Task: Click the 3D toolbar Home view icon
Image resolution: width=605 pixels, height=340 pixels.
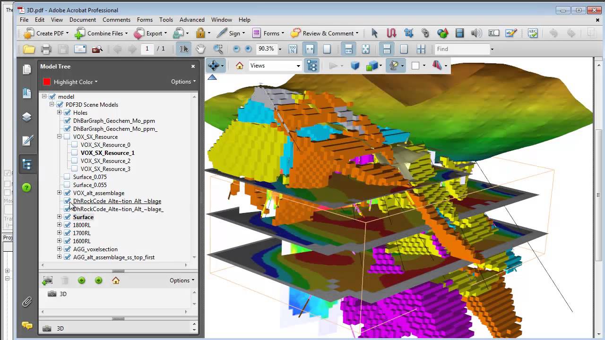Action: coord(240,66)
